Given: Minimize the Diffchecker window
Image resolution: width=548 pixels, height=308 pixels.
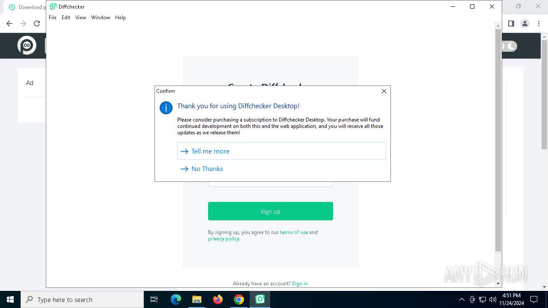Looking at the screenshot, I should pos(453,6).
